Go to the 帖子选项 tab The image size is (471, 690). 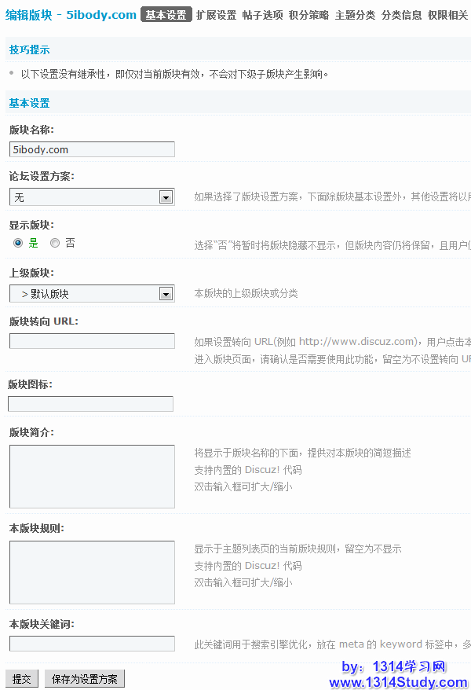click(x=262, y=15)
